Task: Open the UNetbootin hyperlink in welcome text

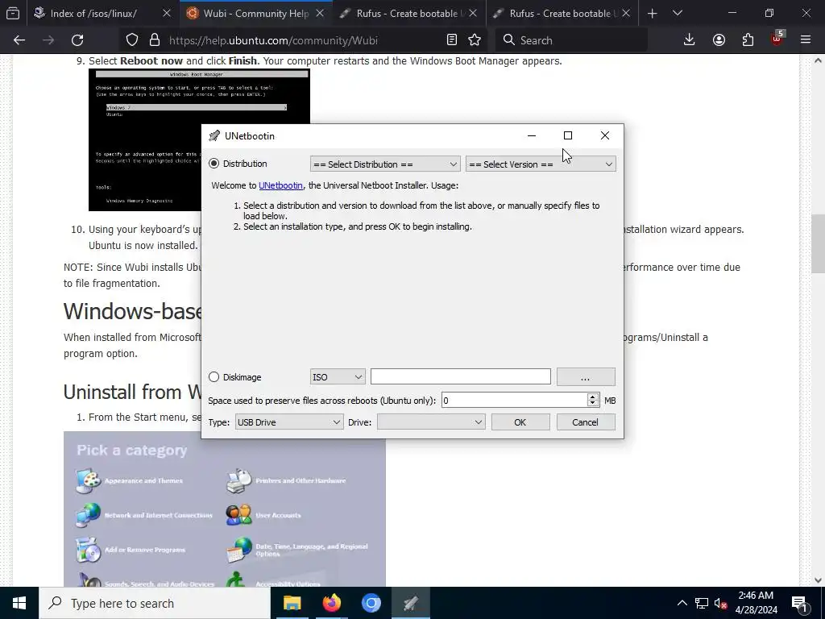Action: click(280, 185)
